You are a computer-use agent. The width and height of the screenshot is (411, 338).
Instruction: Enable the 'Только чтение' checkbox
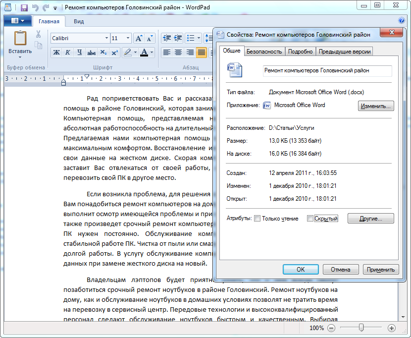(257, 219)
